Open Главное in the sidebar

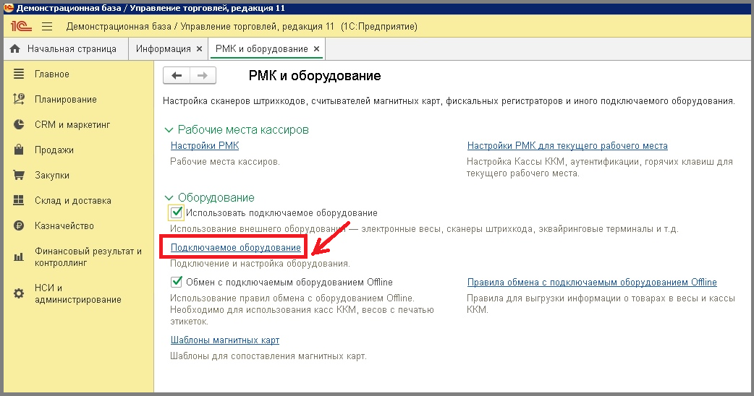(52, 74)
